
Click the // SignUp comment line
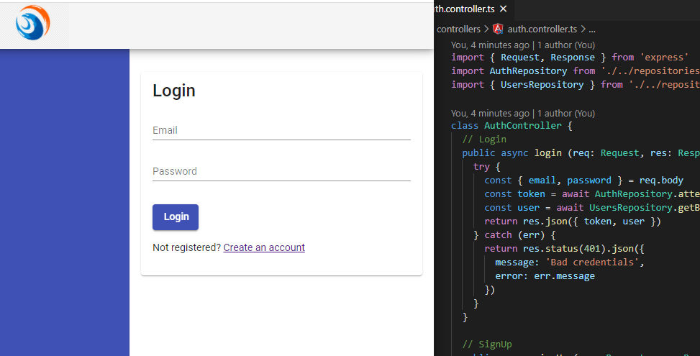[487, 344]
